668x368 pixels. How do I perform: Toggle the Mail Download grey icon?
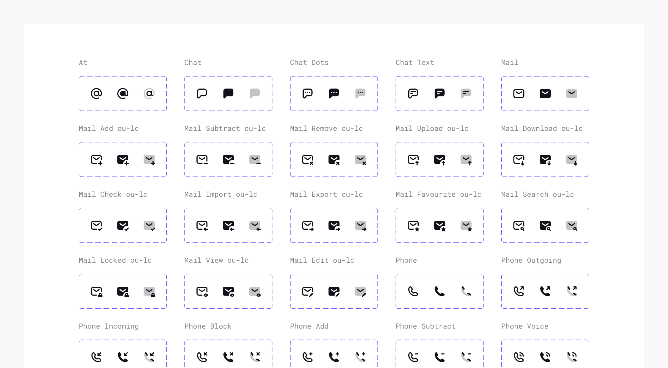pyautogui.click(x=571, y=160)
